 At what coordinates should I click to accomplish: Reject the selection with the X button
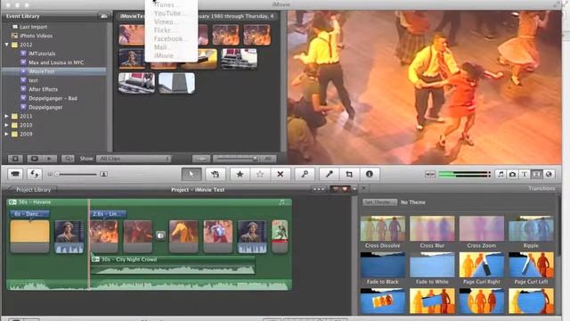[281, 175]
